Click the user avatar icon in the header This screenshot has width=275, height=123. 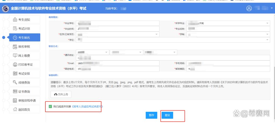coord(249,8)
